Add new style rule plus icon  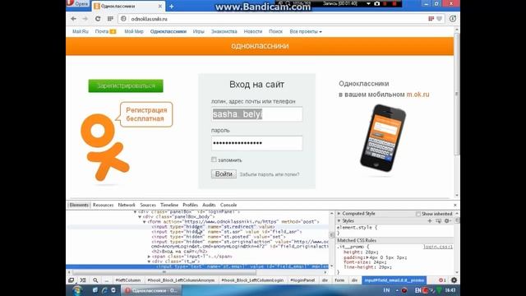[x=429, y=221]
